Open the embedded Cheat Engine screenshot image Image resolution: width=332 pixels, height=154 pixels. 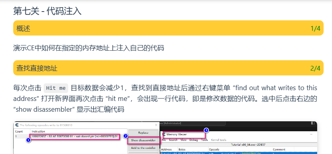165,138
